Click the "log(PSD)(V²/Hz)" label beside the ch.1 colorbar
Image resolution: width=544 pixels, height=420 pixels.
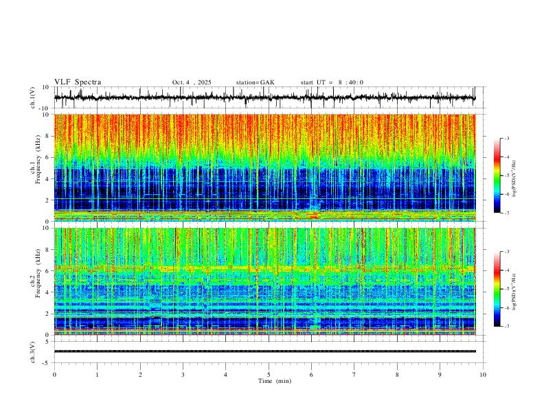pos(514,178)
